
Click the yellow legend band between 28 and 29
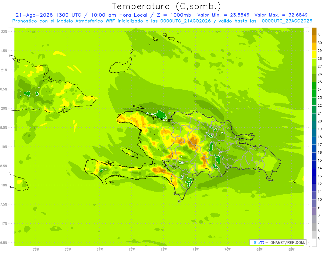pyautogui.click(x=314, y=55)
